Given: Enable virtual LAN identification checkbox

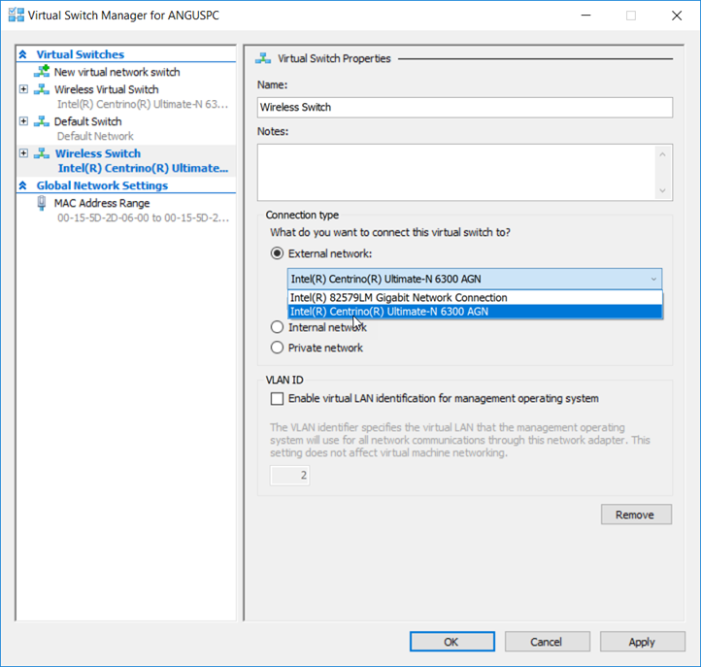Looking at the screenshot, I should 277,398.
